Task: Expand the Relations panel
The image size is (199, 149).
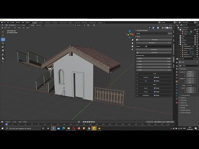Action: point(183,98)
